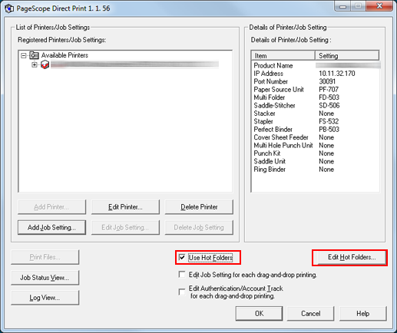Click the Item column header
The image size is (397, 333).
[283, 55]
